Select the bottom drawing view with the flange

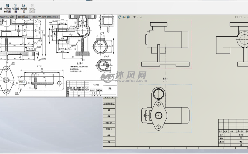[165, 109]
